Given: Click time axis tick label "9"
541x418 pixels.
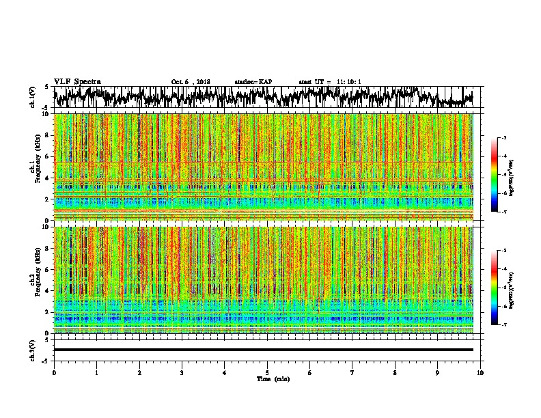Looking at the screenshot, I should 437,373.
